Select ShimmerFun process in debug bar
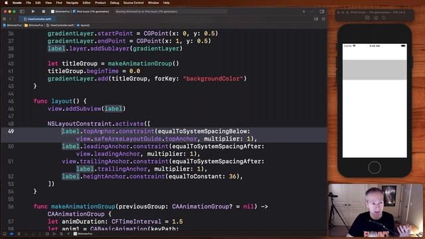Screen dimensions: 425x239 pyautogui.click(x=83, y=234)
